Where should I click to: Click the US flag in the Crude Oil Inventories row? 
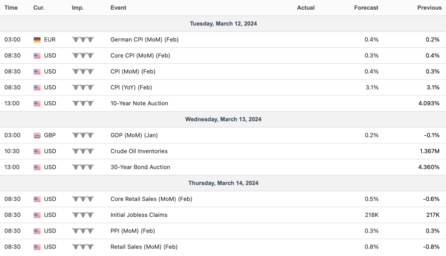37,151
